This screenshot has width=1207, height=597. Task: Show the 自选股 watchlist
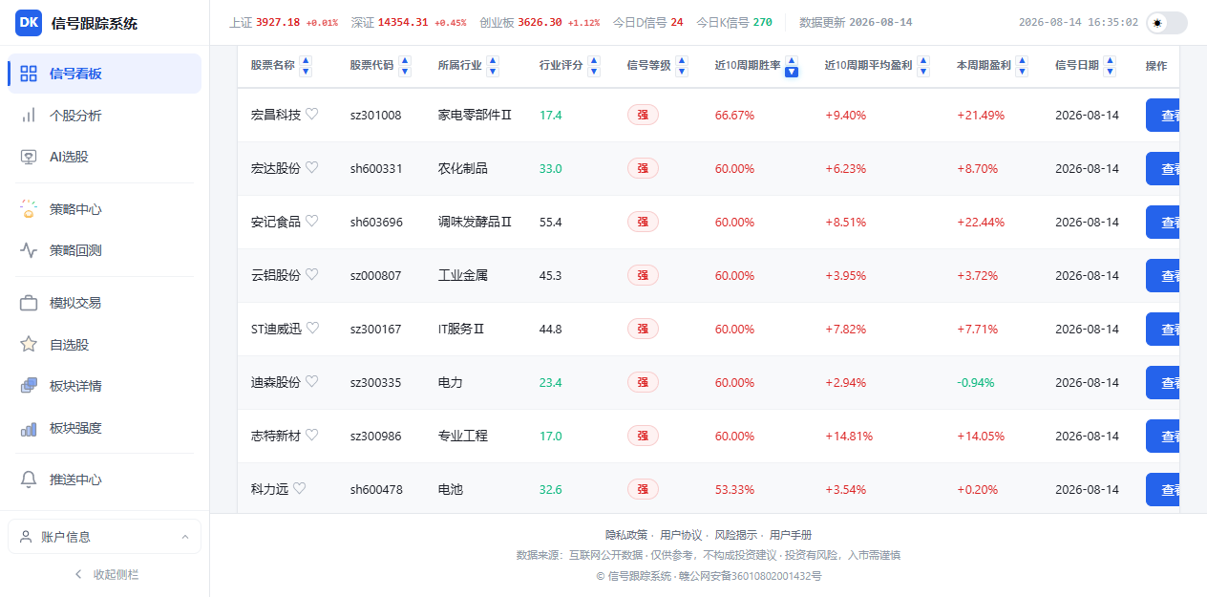pos(105,345)
